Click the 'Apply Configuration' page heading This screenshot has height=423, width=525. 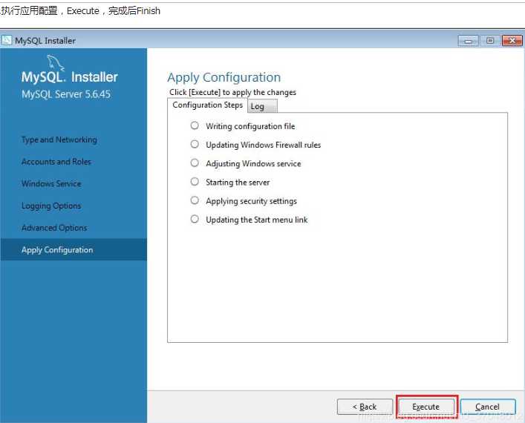[224, 78]
